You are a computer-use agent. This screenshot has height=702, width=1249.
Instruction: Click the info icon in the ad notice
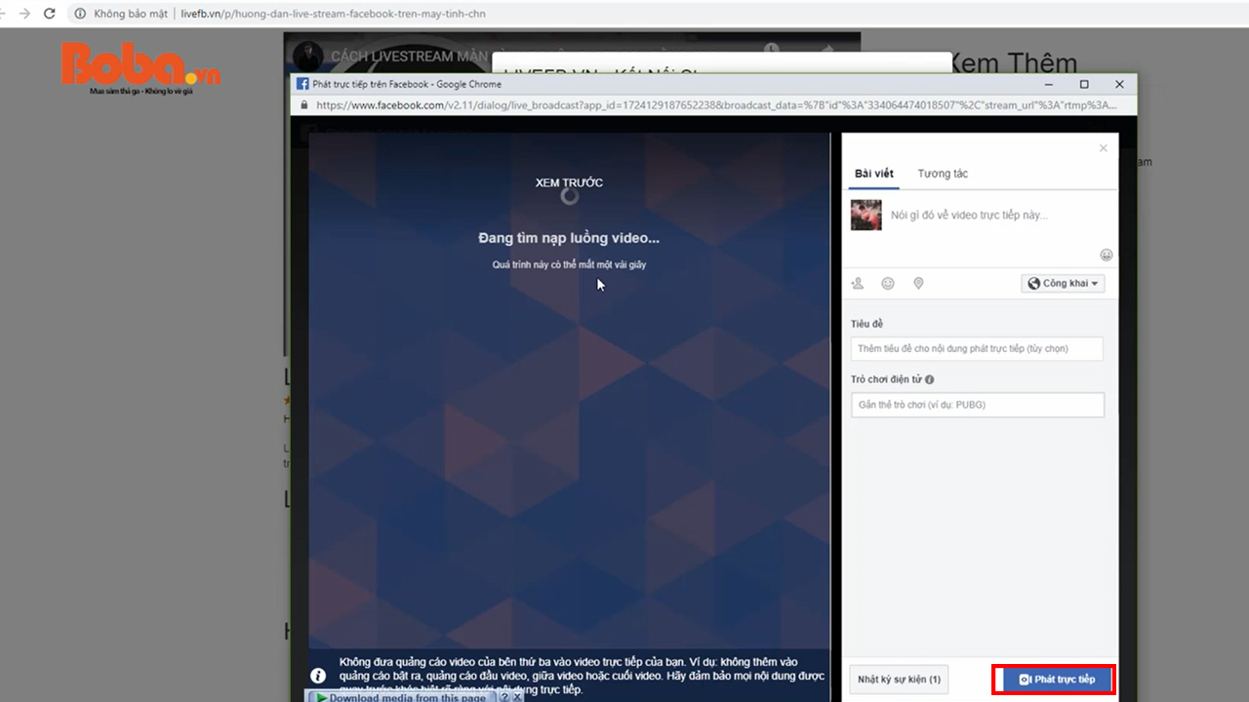318,676
